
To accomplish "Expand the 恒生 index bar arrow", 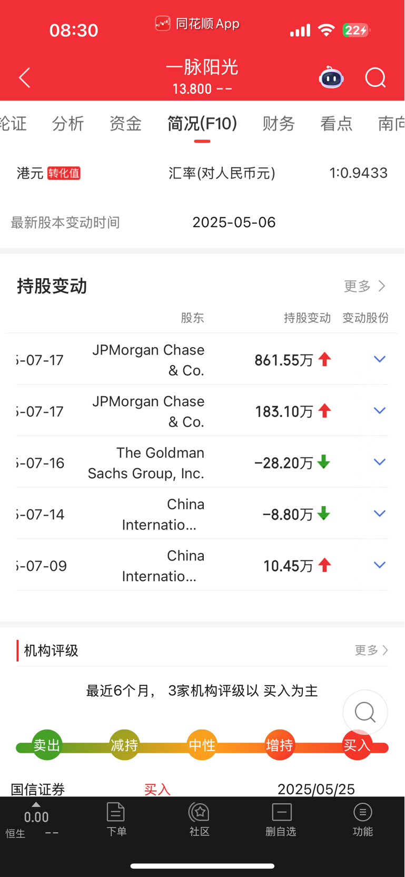I will pyautogui.click(x=36, y=804).
